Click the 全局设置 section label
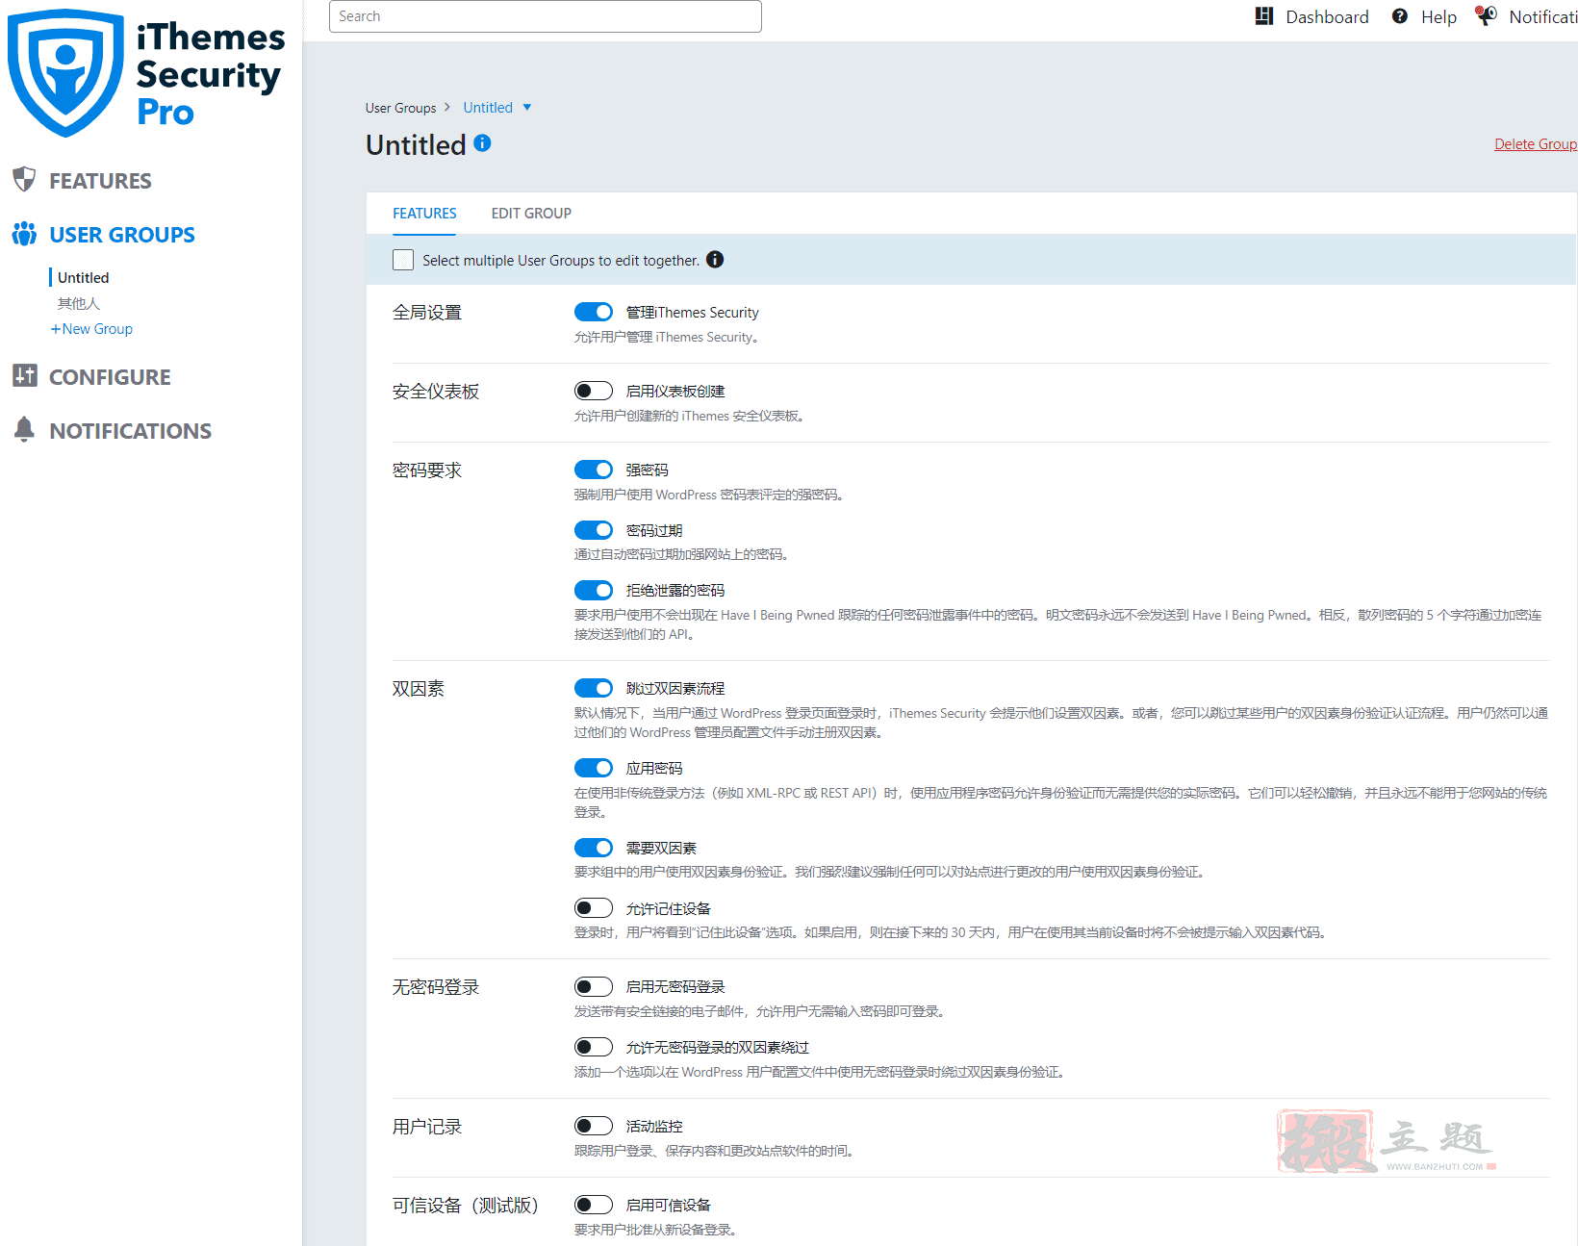1578x1246 pixels. (427, 313)
